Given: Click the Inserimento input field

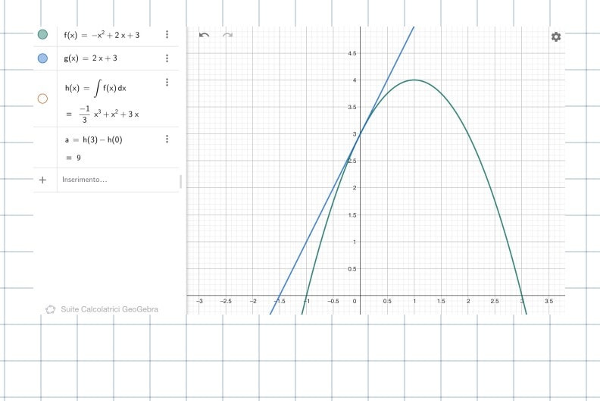Looking at the screenshot, I should [x=114, y=180].
